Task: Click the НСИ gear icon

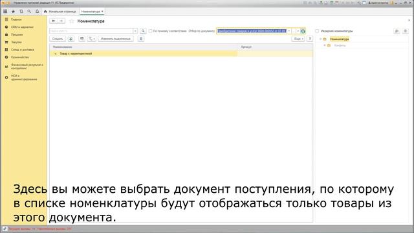Action: pos(6,78)
